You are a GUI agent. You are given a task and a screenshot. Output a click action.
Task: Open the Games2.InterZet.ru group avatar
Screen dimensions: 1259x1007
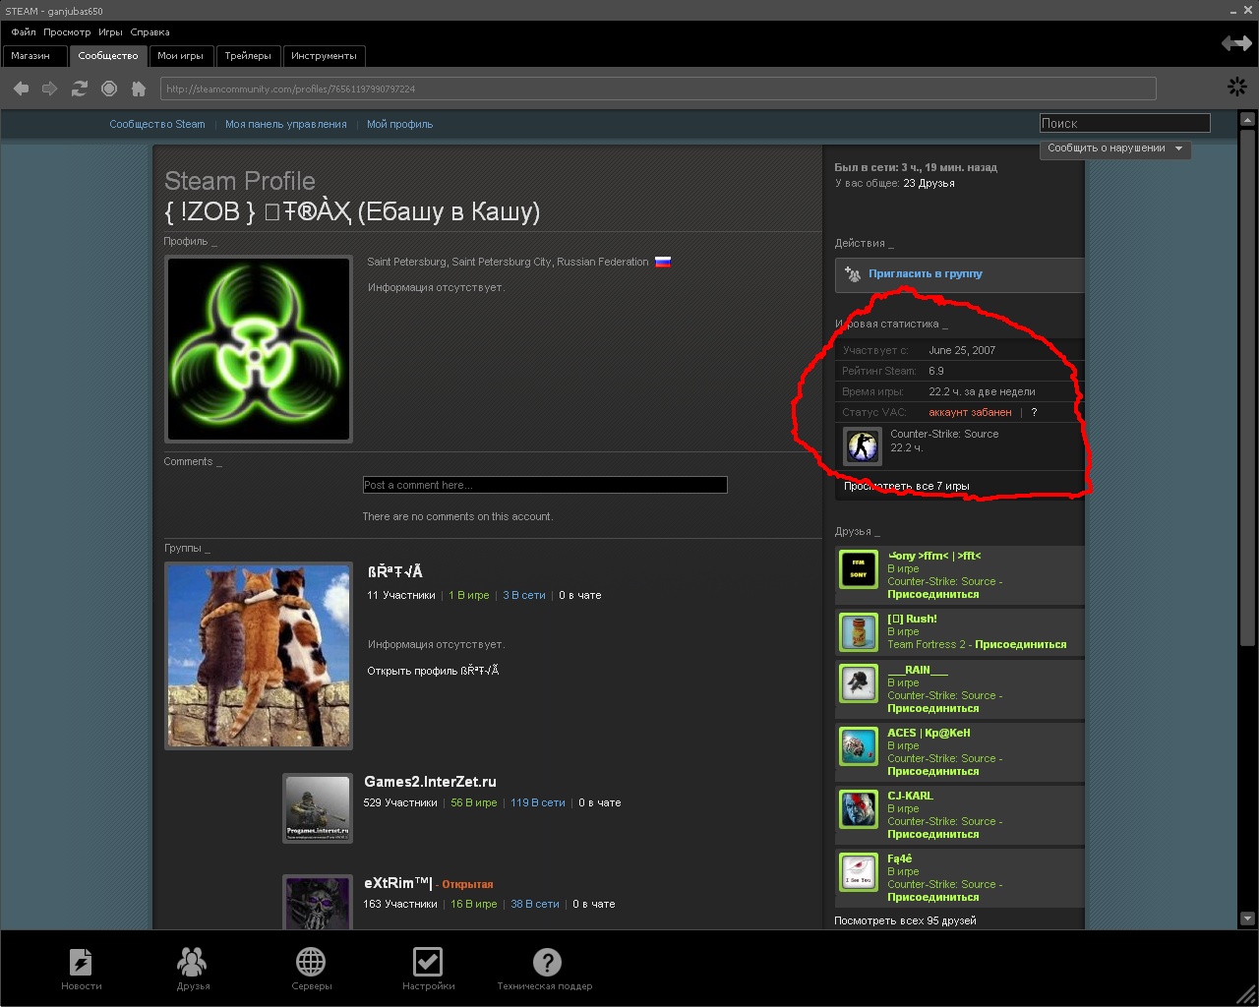tap(318, 808)
